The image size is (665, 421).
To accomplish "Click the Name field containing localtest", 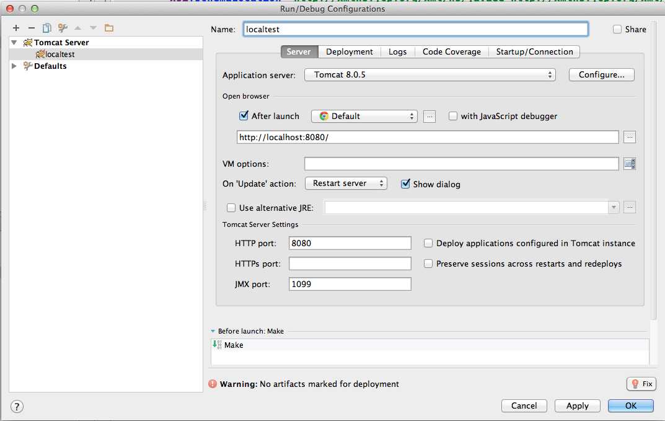I will point(416,29).
